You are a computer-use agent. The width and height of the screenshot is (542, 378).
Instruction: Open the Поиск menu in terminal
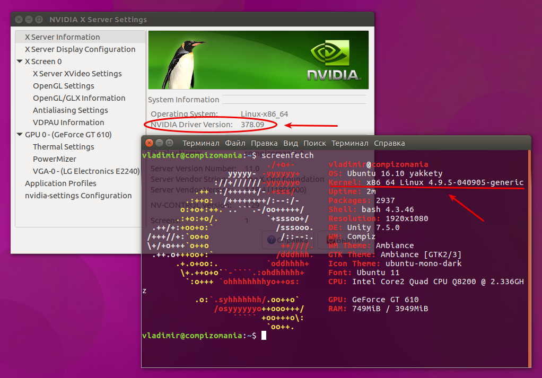click(x=314, y=143)
